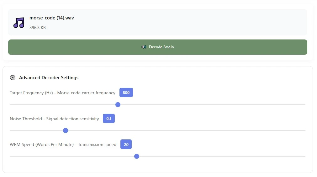Click far right end of Target Frequency track
317x177 pixels.
304,105
